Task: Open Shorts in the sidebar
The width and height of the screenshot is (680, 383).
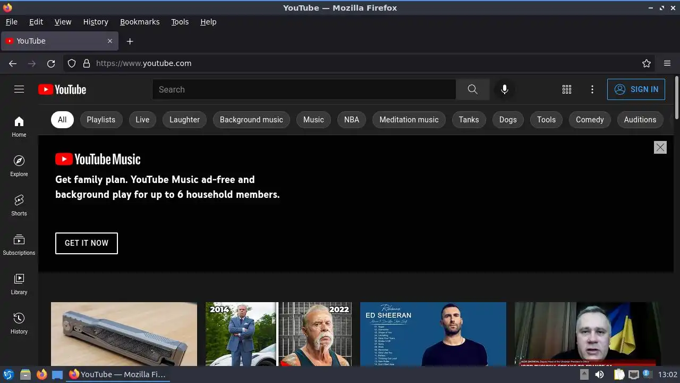Action: coord(19,205)
